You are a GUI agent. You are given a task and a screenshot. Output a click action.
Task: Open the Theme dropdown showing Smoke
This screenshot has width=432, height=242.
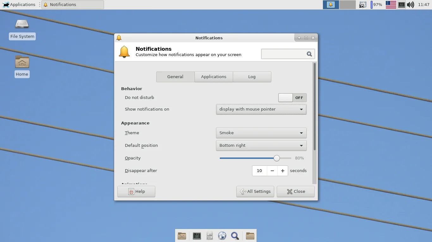[x=261, y=133]
